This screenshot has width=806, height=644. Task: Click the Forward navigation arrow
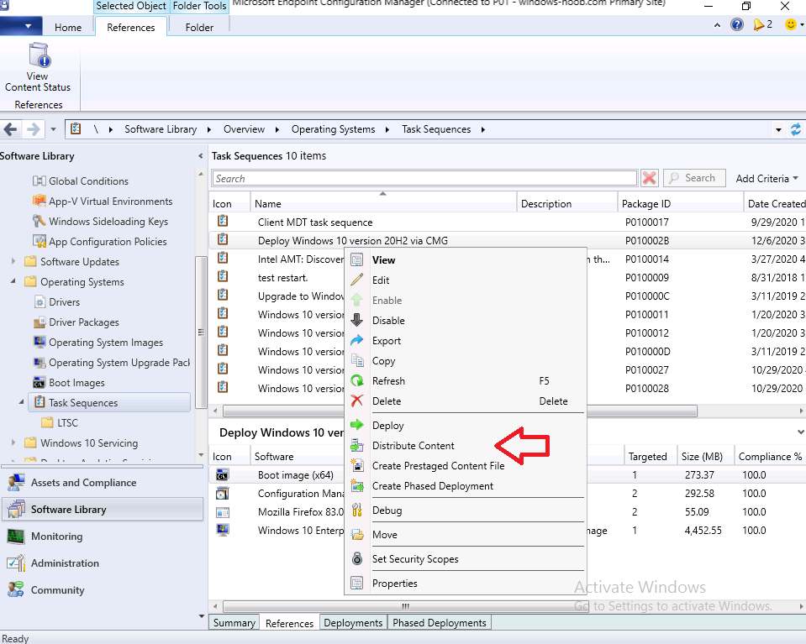[x=34, y=129]
